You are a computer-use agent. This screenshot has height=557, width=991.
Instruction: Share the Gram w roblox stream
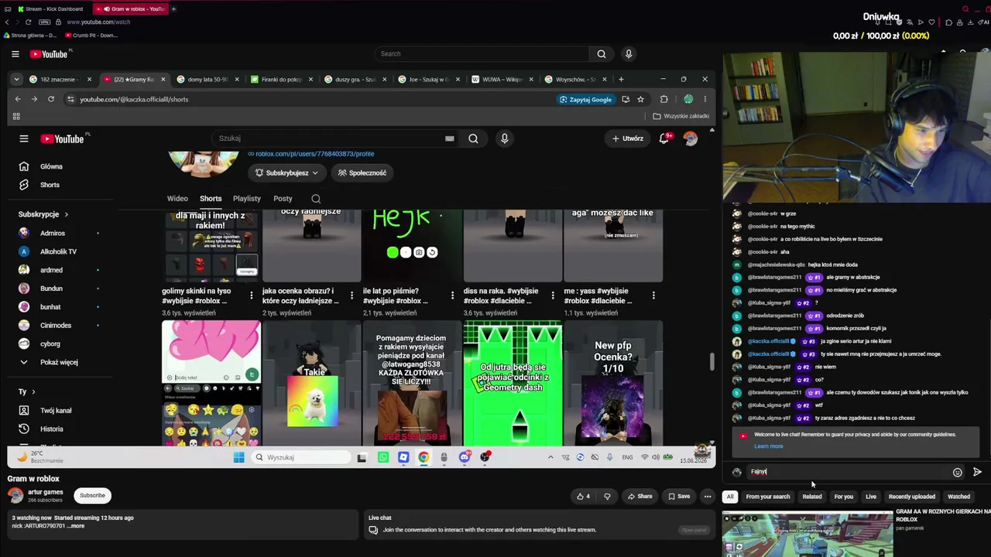click(640, 497)
